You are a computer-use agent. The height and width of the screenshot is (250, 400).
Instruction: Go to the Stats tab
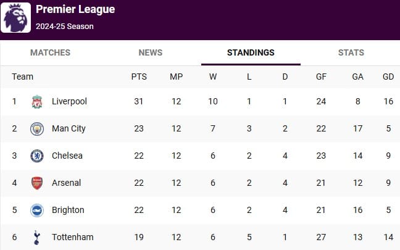[x=351, y=52]
